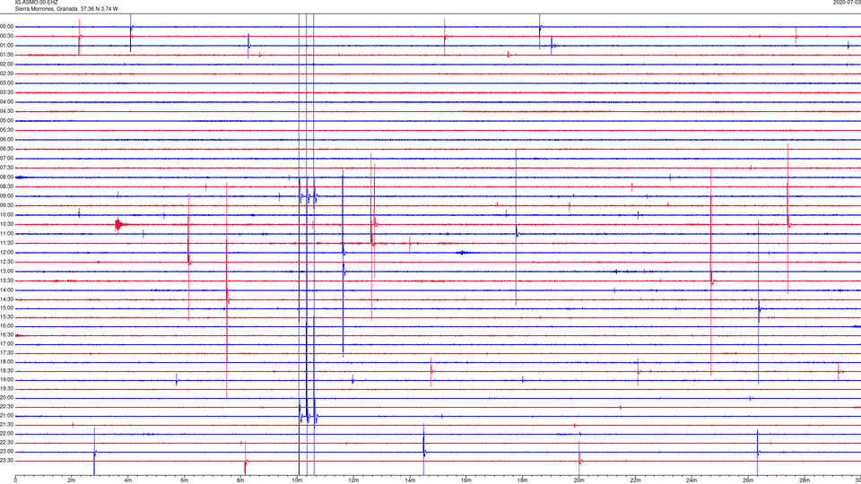Click the 23:30 row label
The height and width of the screenshot is (484, 861).
[x=6, y=461]
